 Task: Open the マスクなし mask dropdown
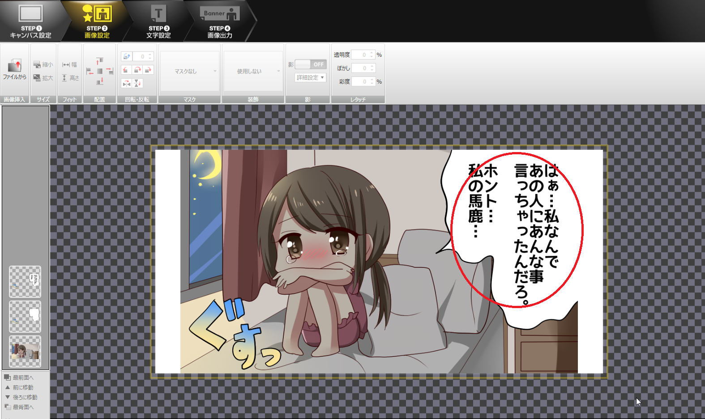click(190, 71)
